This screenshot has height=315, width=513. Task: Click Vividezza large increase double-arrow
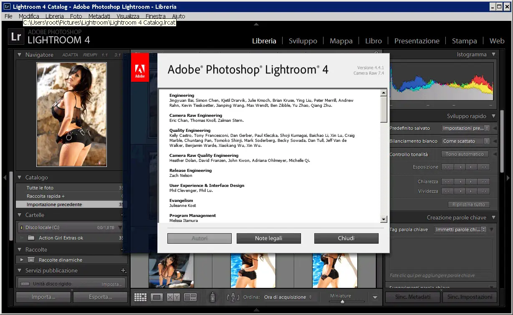pyautogui.click(x=484, y=191)
